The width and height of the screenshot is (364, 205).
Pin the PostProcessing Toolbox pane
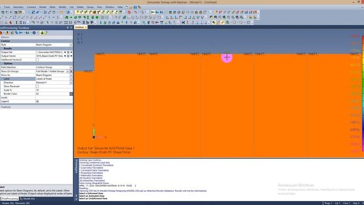68,28
